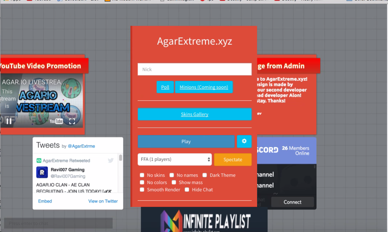Follow the View on Twitter link
The image size is (388, 232).
(103, 201)
